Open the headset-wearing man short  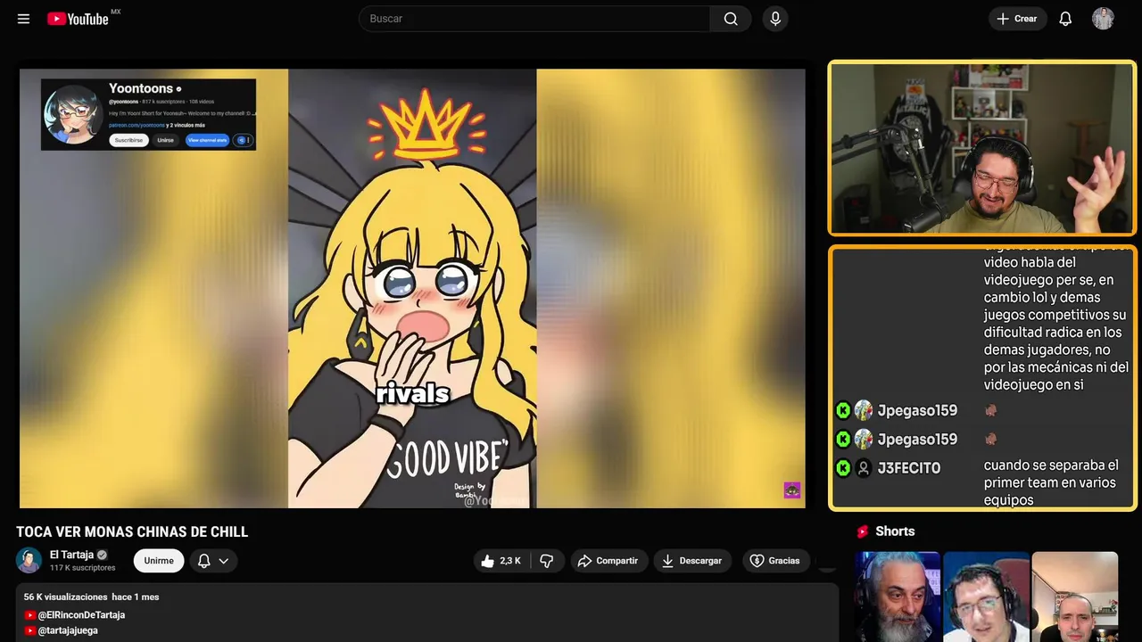986,597
